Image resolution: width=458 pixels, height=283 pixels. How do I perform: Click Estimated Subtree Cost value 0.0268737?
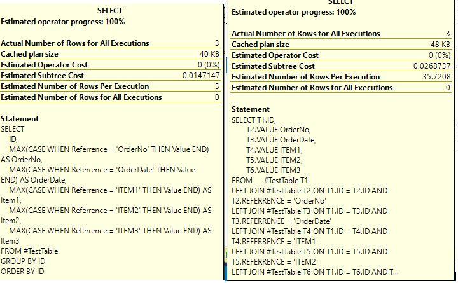[432, 66]
